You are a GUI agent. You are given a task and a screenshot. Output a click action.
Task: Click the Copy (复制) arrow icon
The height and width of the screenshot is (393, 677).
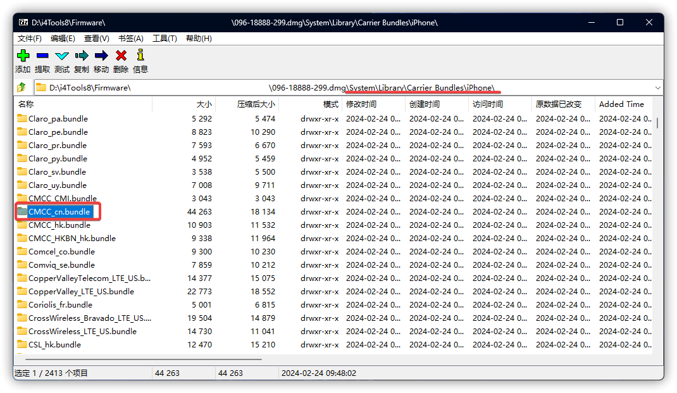point(82,55)
